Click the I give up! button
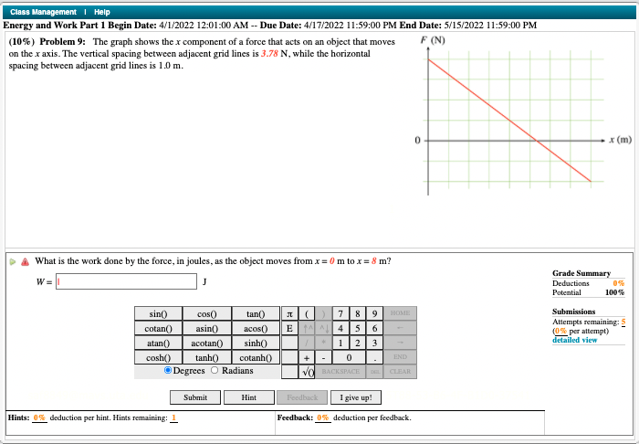639x444 pixels. [356, 397]
